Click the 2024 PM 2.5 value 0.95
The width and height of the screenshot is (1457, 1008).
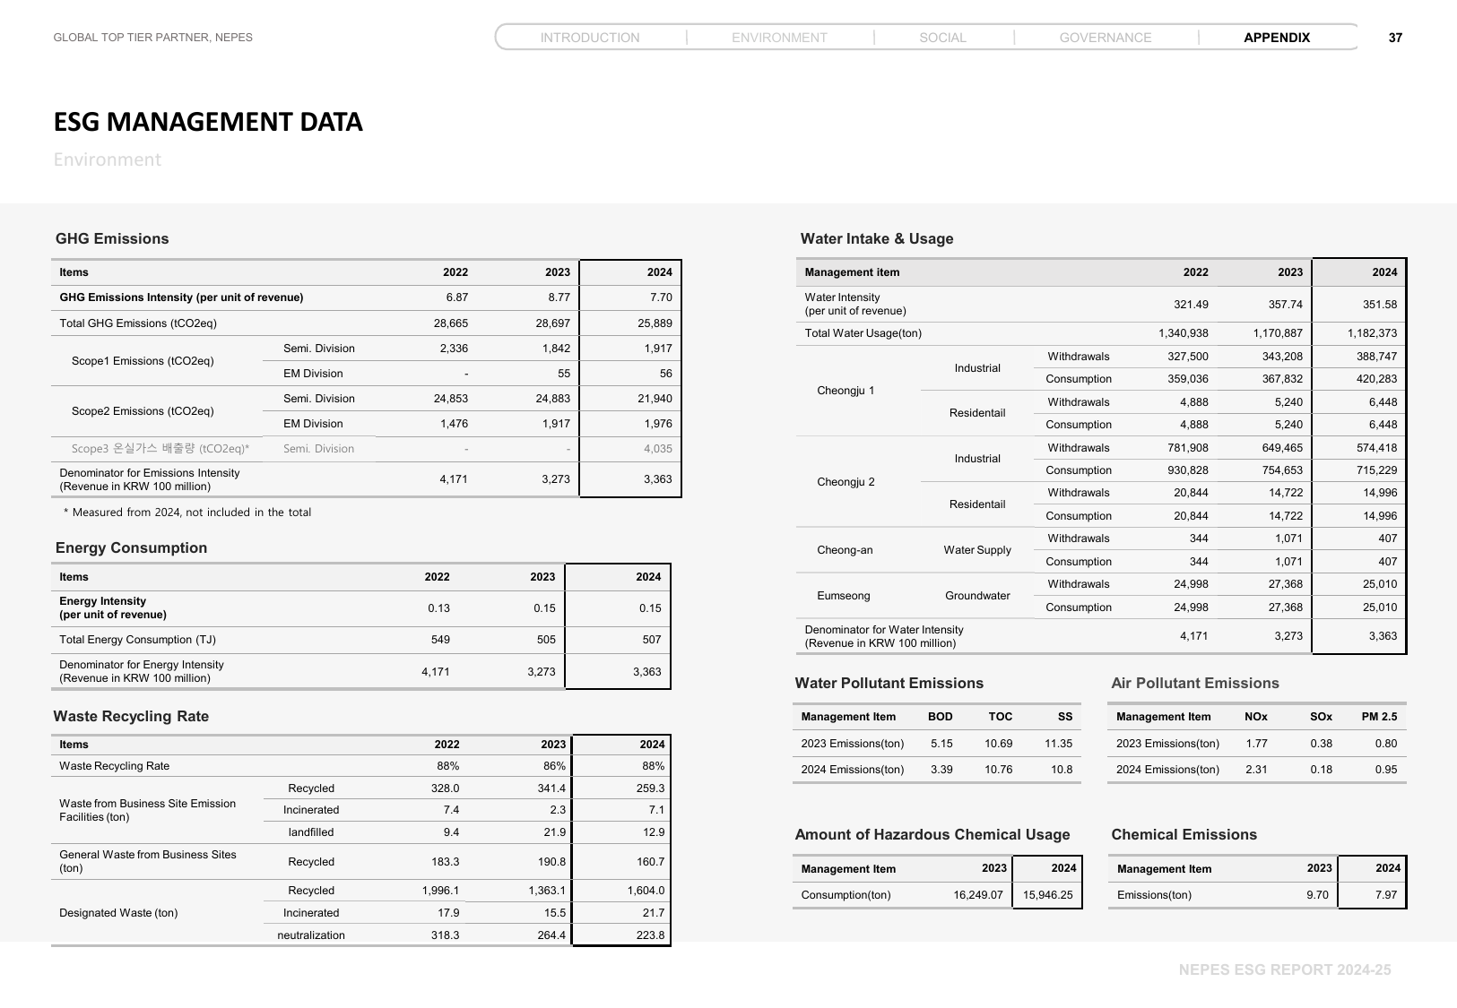click(x=1386, y=770)
